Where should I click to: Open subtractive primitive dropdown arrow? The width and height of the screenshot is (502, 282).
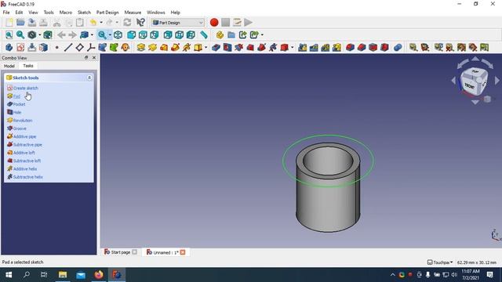pos(292,48)
